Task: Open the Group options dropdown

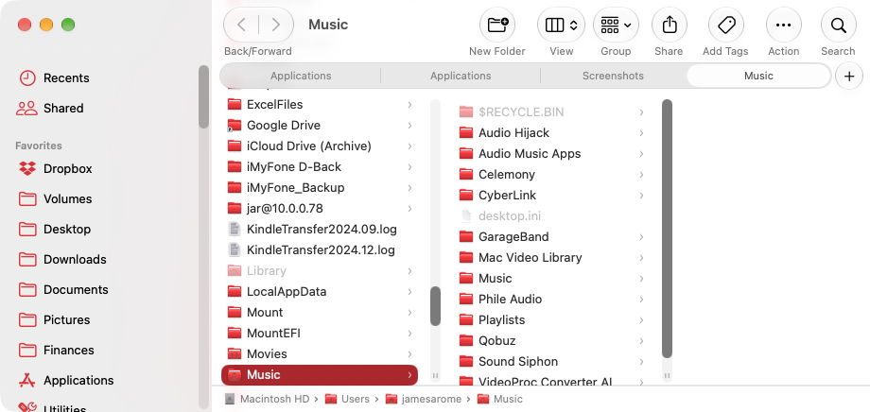Action: point(616,25)
